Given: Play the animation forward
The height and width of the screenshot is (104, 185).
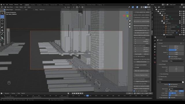Looking at the screenshot, I should [x=78, y=93].
